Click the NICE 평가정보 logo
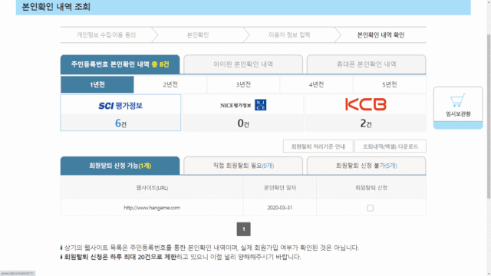 243,105
